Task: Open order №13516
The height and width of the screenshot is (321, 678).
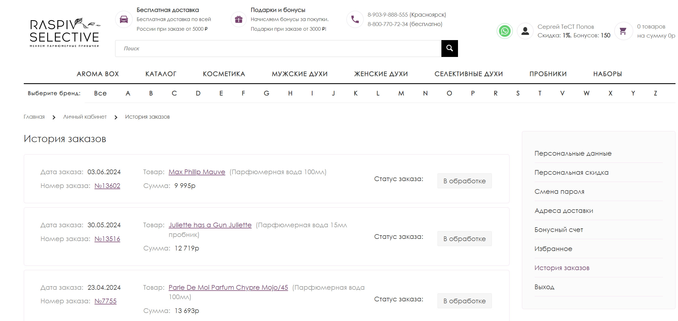Action: pyautogui.click(x=107, y=239)
